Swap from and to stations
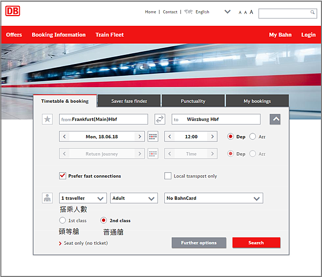Image resolution: width=322 pixels, height=277 pixels. [160, 119]
